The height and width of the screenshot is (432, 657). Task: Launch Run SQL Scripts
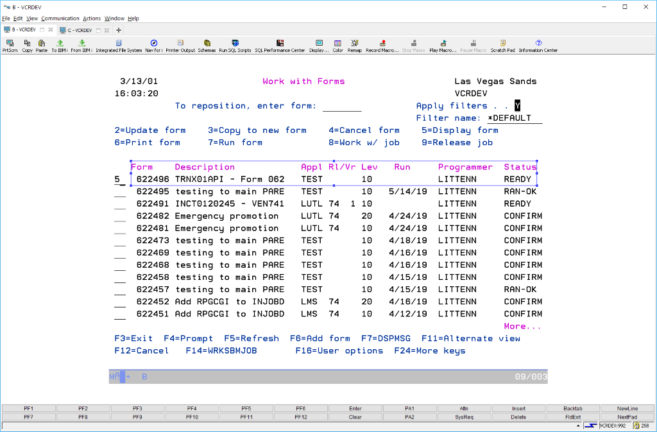coord(235,46)
